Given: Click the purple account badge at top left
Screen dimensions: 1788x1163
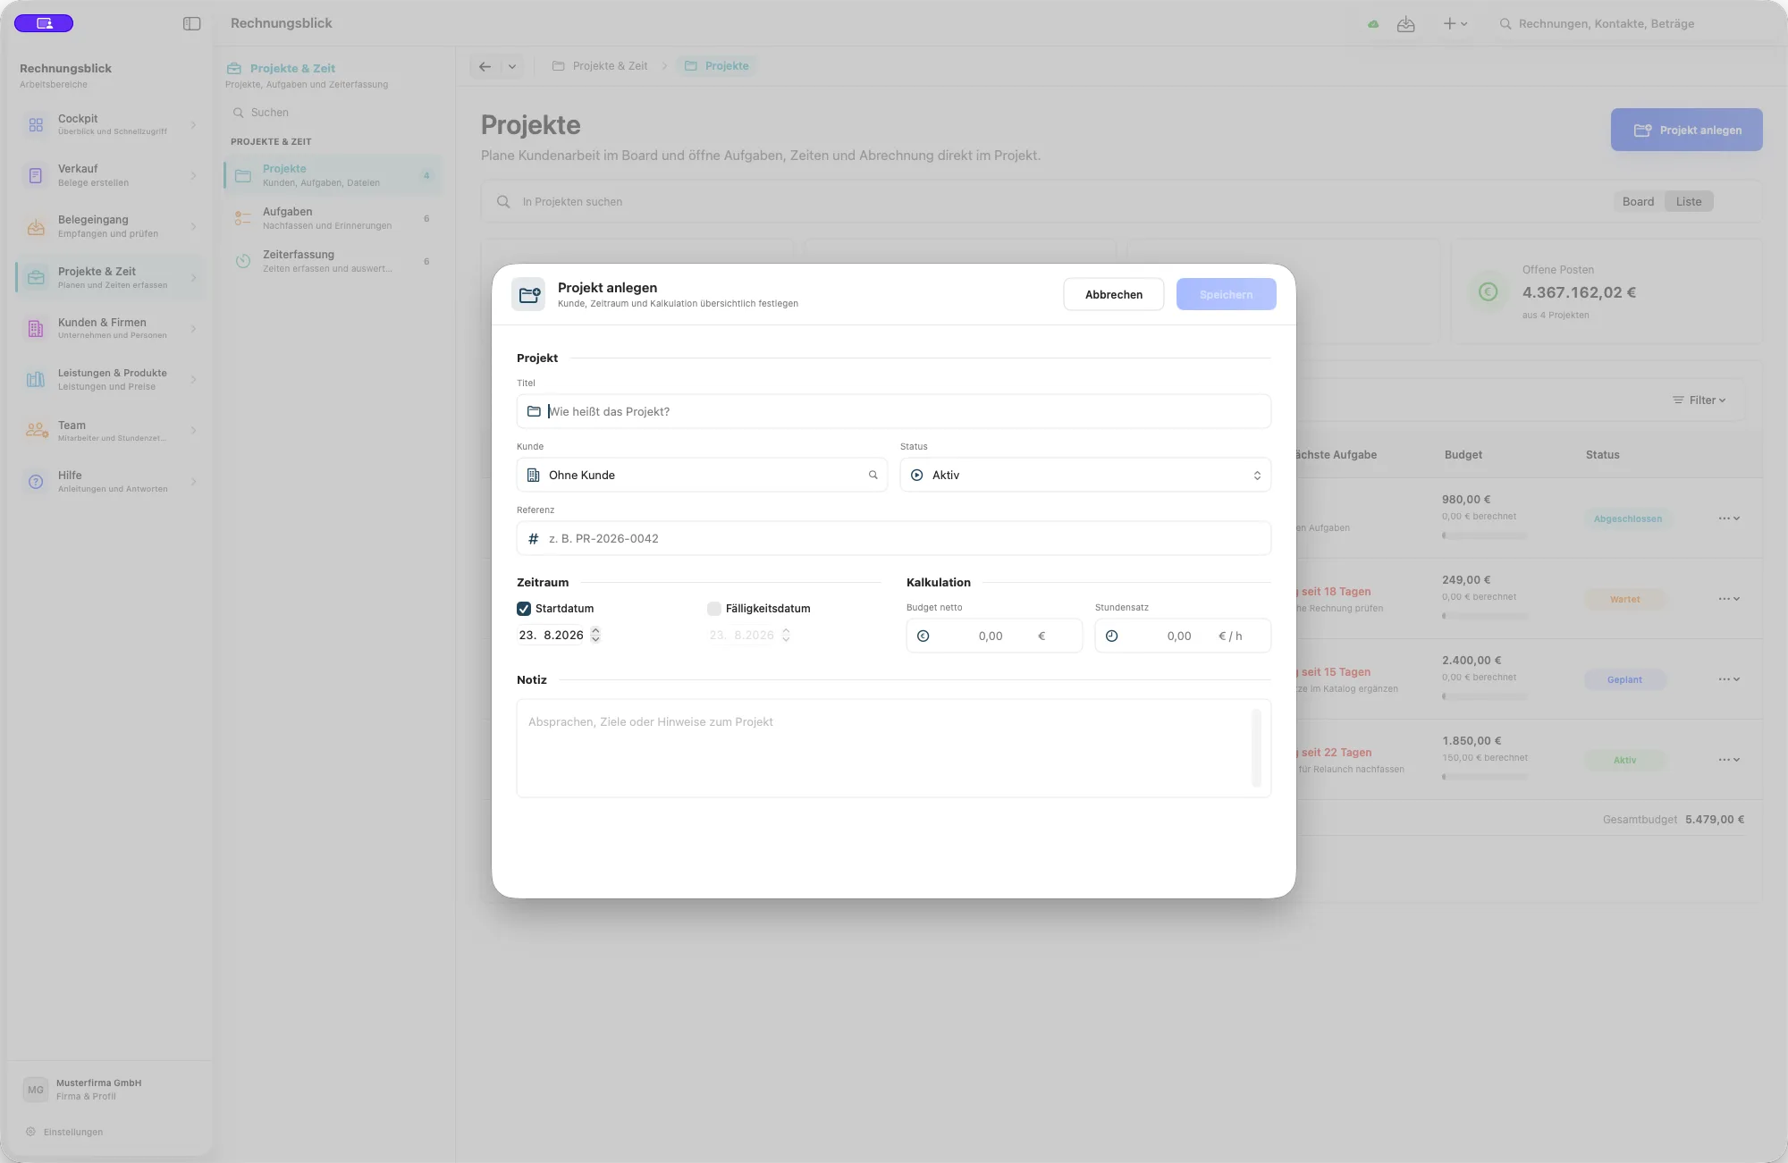Looking at the screenshot, I should (x=44, y=23).
